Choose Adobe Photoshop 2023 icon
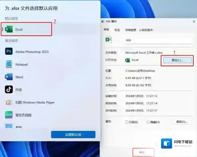197x157 pixels. point(9,51)
